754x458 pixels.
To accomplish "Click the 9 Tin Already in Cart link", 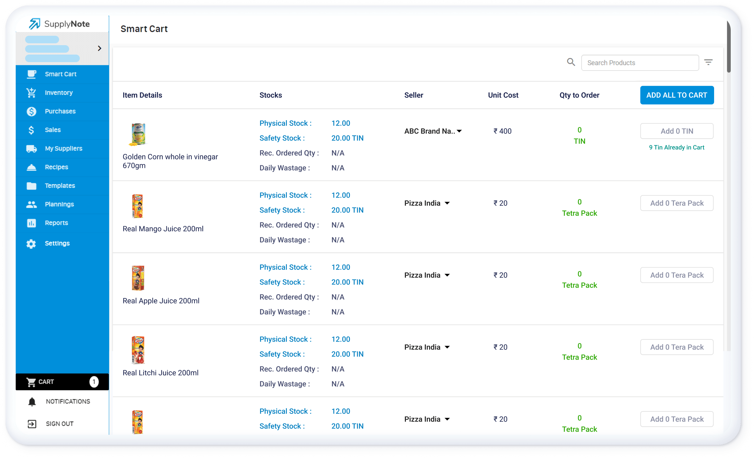I will click(x=677, y=147).
